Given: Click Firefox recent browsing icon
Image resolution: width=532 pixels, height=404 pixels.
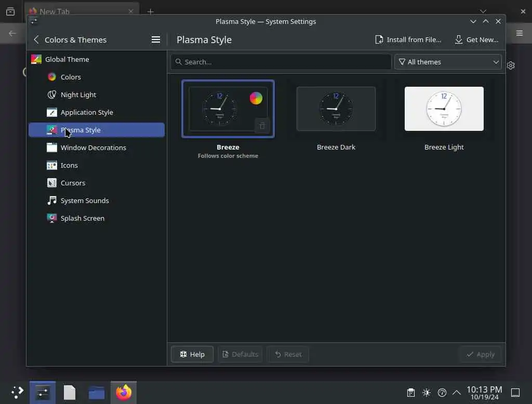Looking at the screenshot, I should [x=10, y=11].
